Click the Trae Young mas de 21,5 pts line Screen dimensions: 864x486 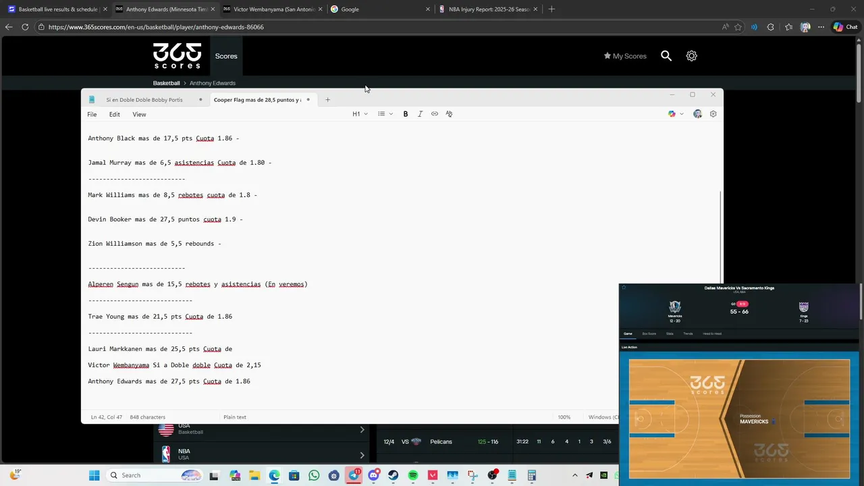click(160, 317)
